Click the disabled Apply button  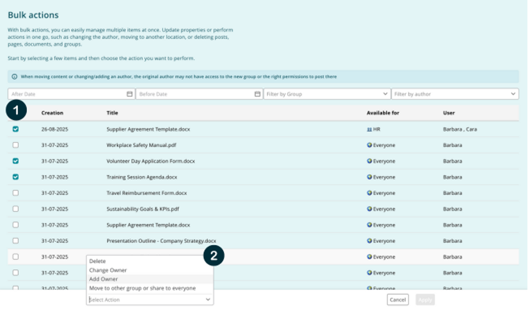tap(425, 300)
